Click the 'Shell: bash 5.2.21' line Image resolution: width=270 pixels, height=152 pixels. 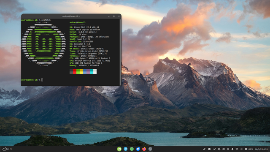coord(80,39)
